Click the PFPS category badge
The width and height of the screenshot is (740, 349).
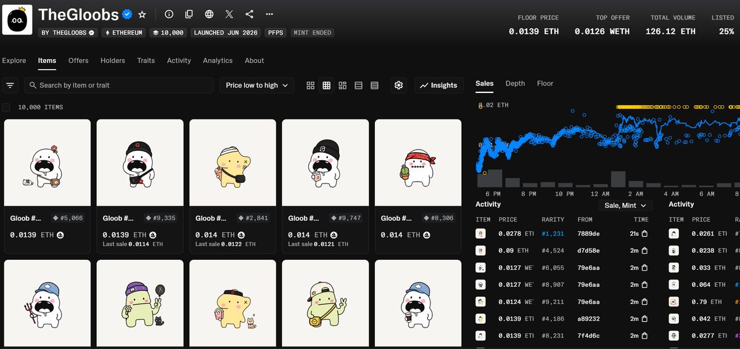click(x=275, y=33)
